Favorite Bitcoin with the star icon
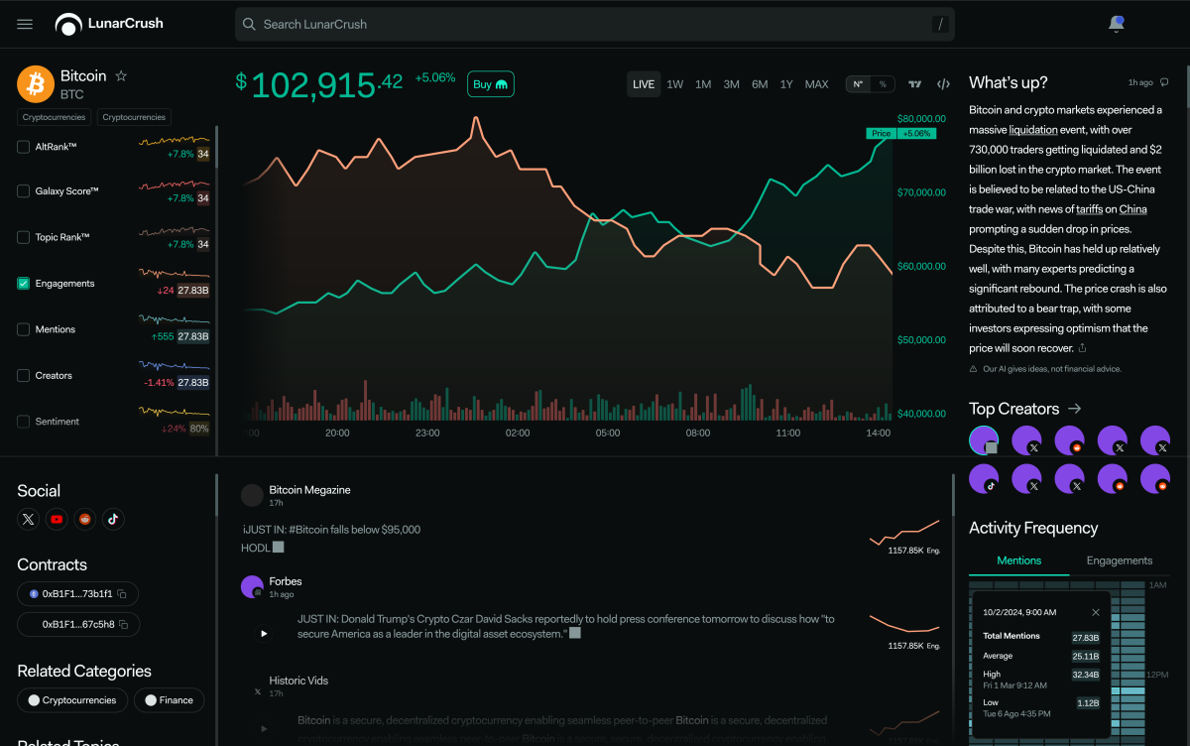 (x=121, y=76)
